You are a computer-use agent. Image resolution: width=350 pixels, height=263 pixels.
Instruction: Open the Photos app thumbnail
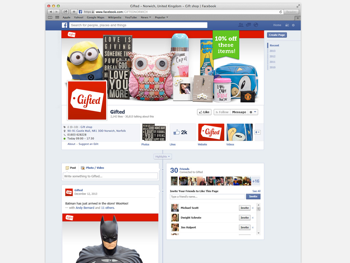(154, 132)
